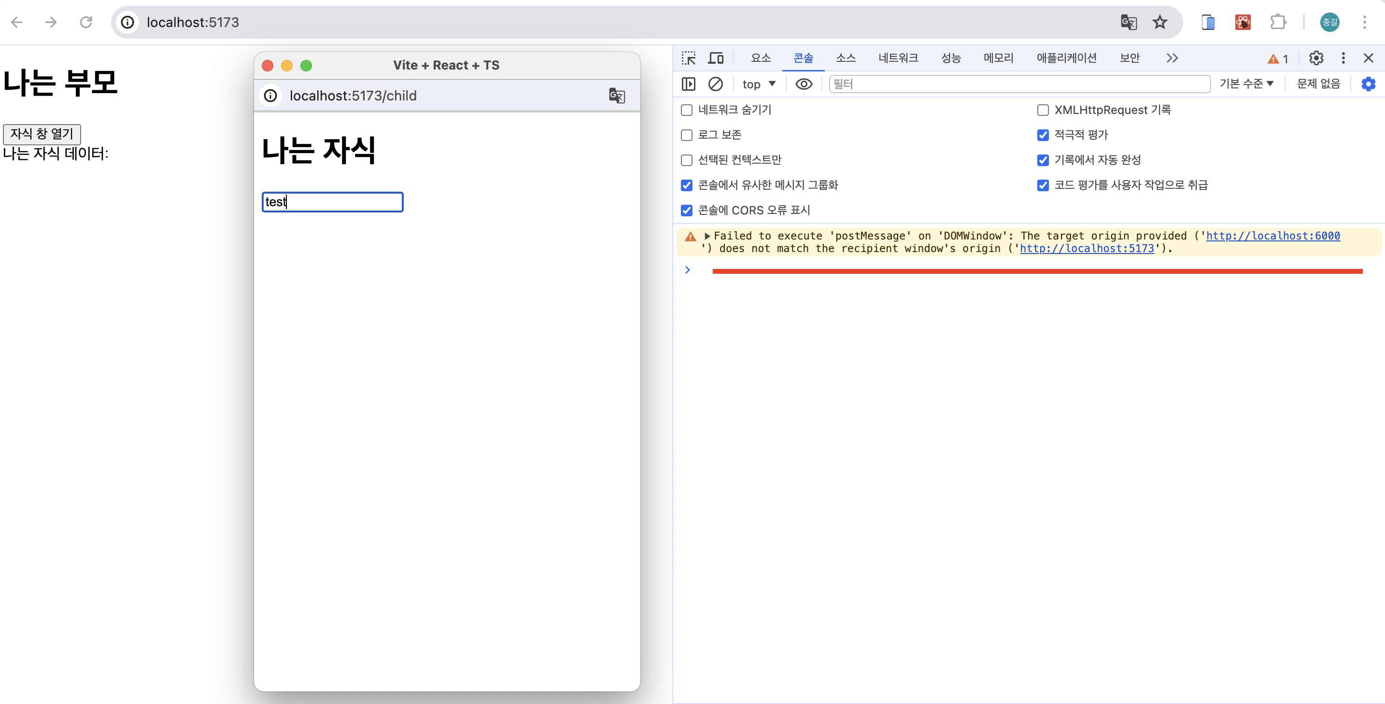Expand the postMessage warning triangle
The image size is (1385, 704).
click(707, 236)
